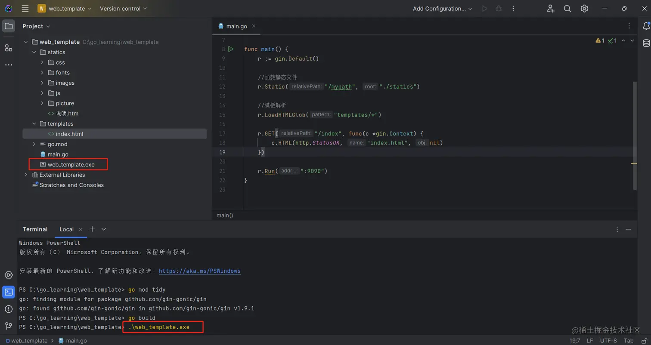The width and height of the screenshot is (651, 345).
Task: Open the Git tool window icon
Action: [9, 326]
